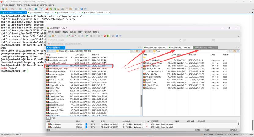Viewport: 254px width, 137px height.
Task: Switch to Xshell tab docker04 192.168.8.18
Action: coord(94,13)
